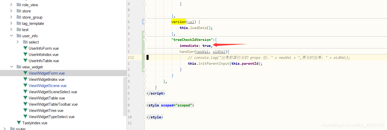Click 'initParentInput' method call

(214, 63)
